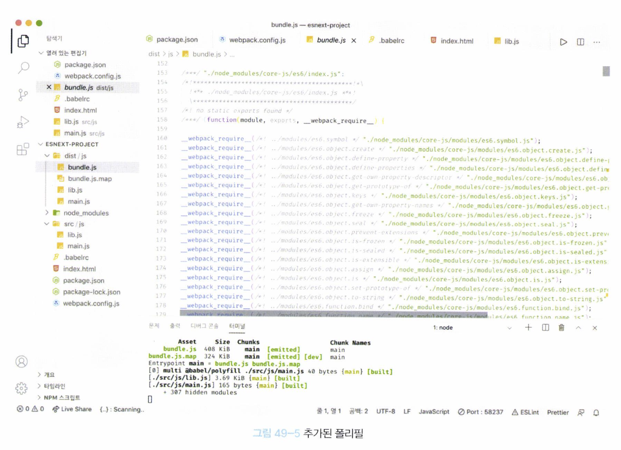The width and height of the screenshot is (621, 450).
Task: Click Prettier in the status bar
Action: coord(558,412)
